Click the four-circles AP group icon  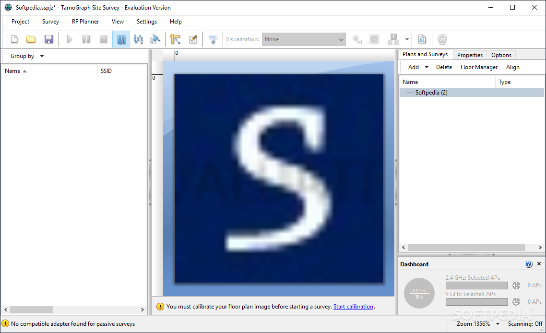tap(374, 39)
